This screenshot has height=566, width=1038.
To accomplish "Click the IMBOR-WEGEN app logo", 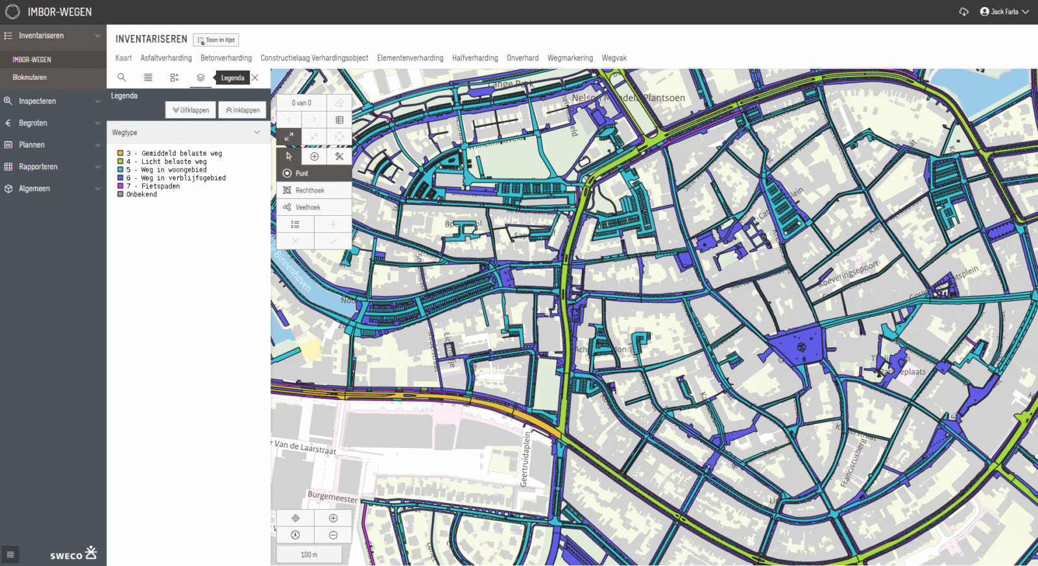I will click(x=12, y=12).
